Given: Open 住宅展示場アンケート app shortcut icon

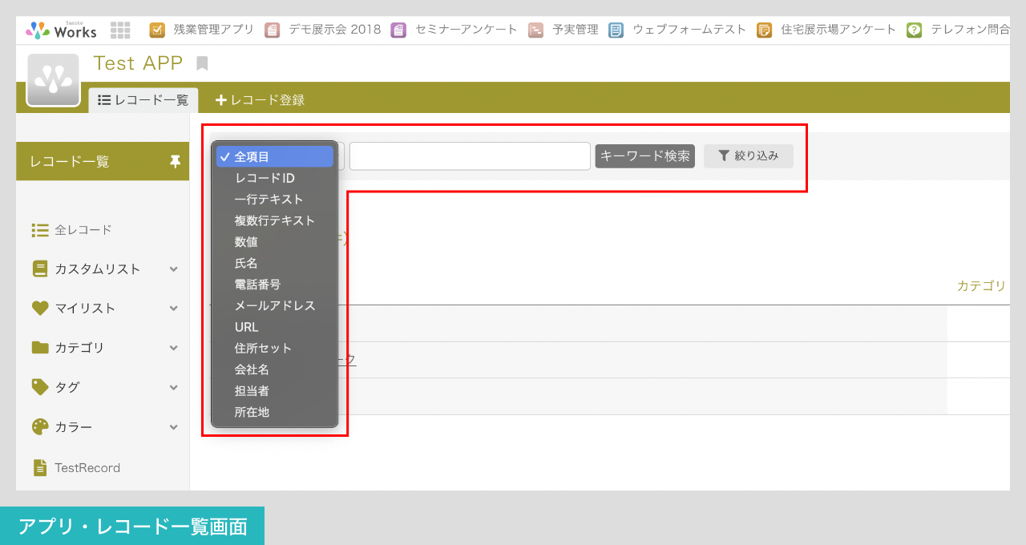Looking at the screenshot, I should click(764, 30).
